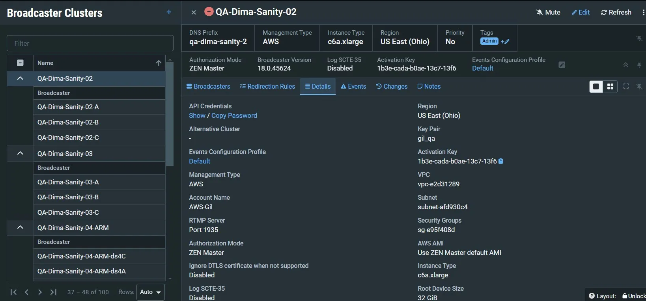This screenshot has height=301, width=646.
Task: Collapse the summary header with double-chevron icon
Action: (x=625, y=65)
